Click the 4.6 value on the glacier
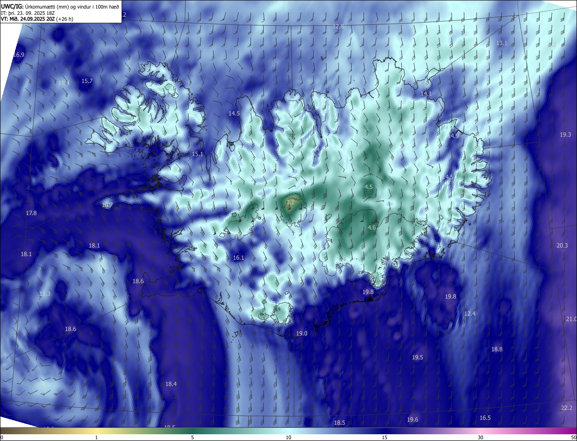This screenshot has height=441, width=577. 372,228
